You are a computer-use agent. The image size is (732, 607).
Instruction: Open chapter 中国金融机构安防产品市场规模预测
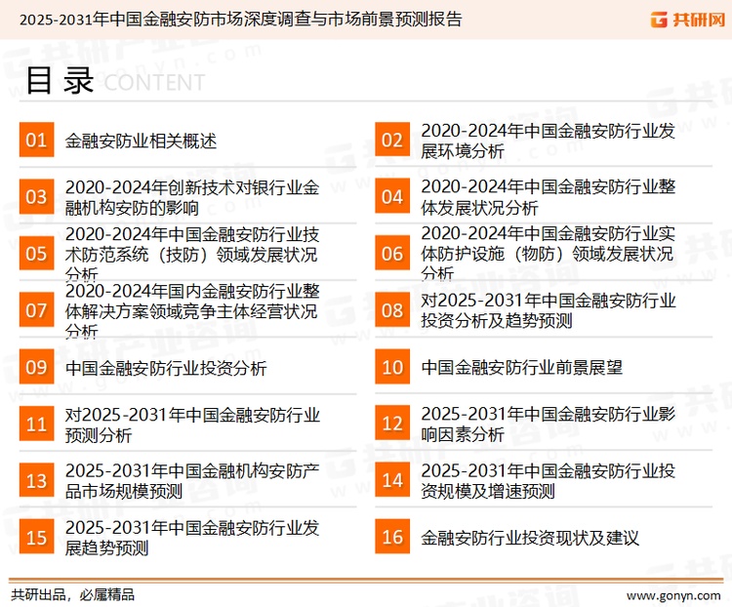pos(192,481)
